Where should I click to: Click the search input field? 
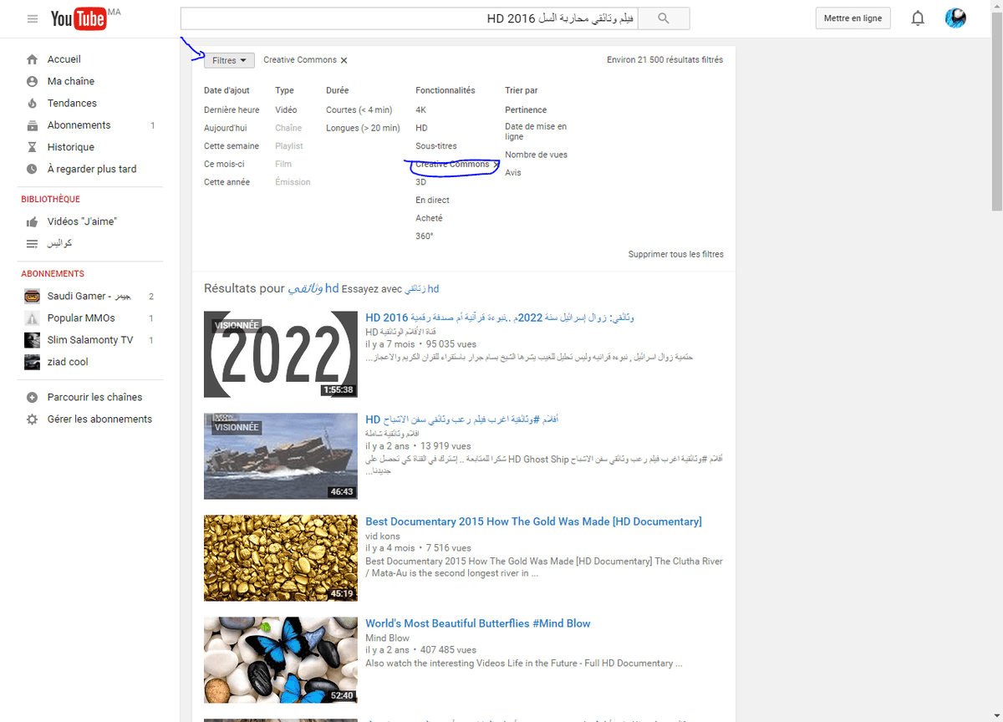(410, 18)
